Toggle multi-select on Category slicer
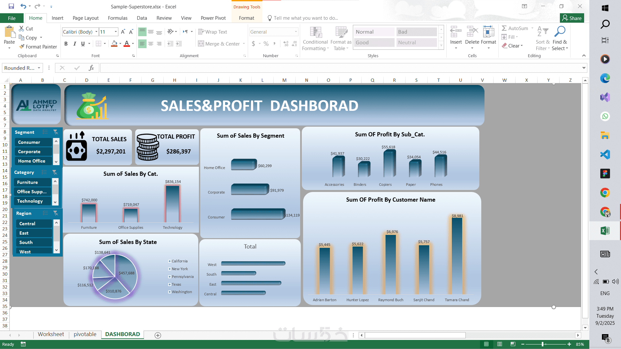This screenshot has width=621, height=349. tap(44, 172)
